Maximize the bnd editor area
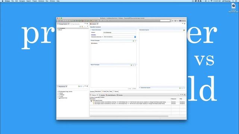The image size is (239, 134). [x=184, y=24]
